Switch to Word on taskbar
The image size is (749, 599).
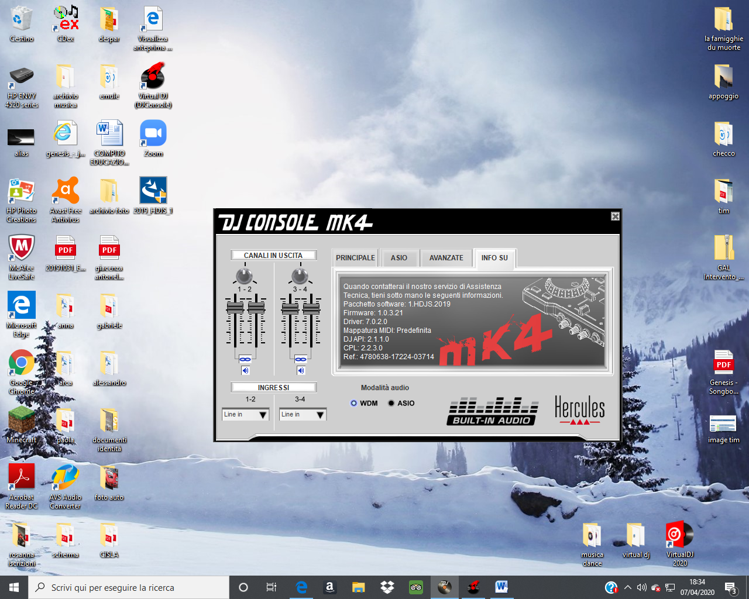pos(501,587)
